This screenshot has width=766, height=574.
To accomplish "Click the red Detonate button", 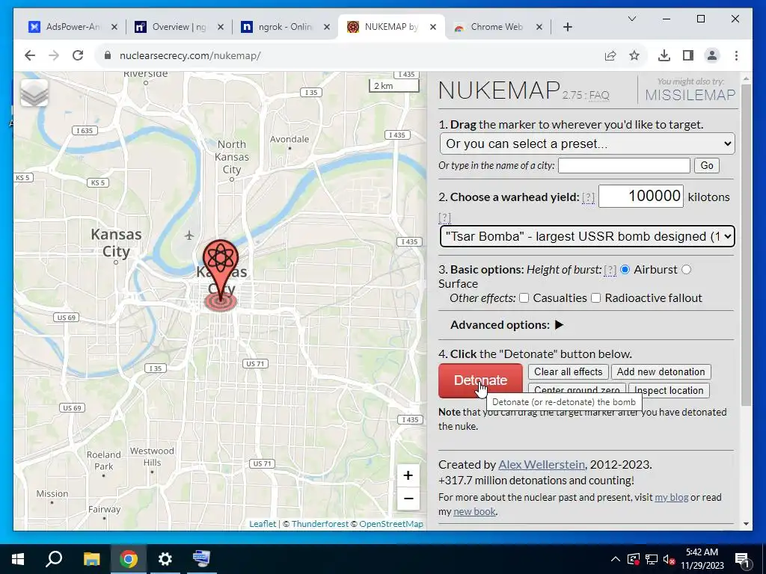I will click(x=480, y=380).
